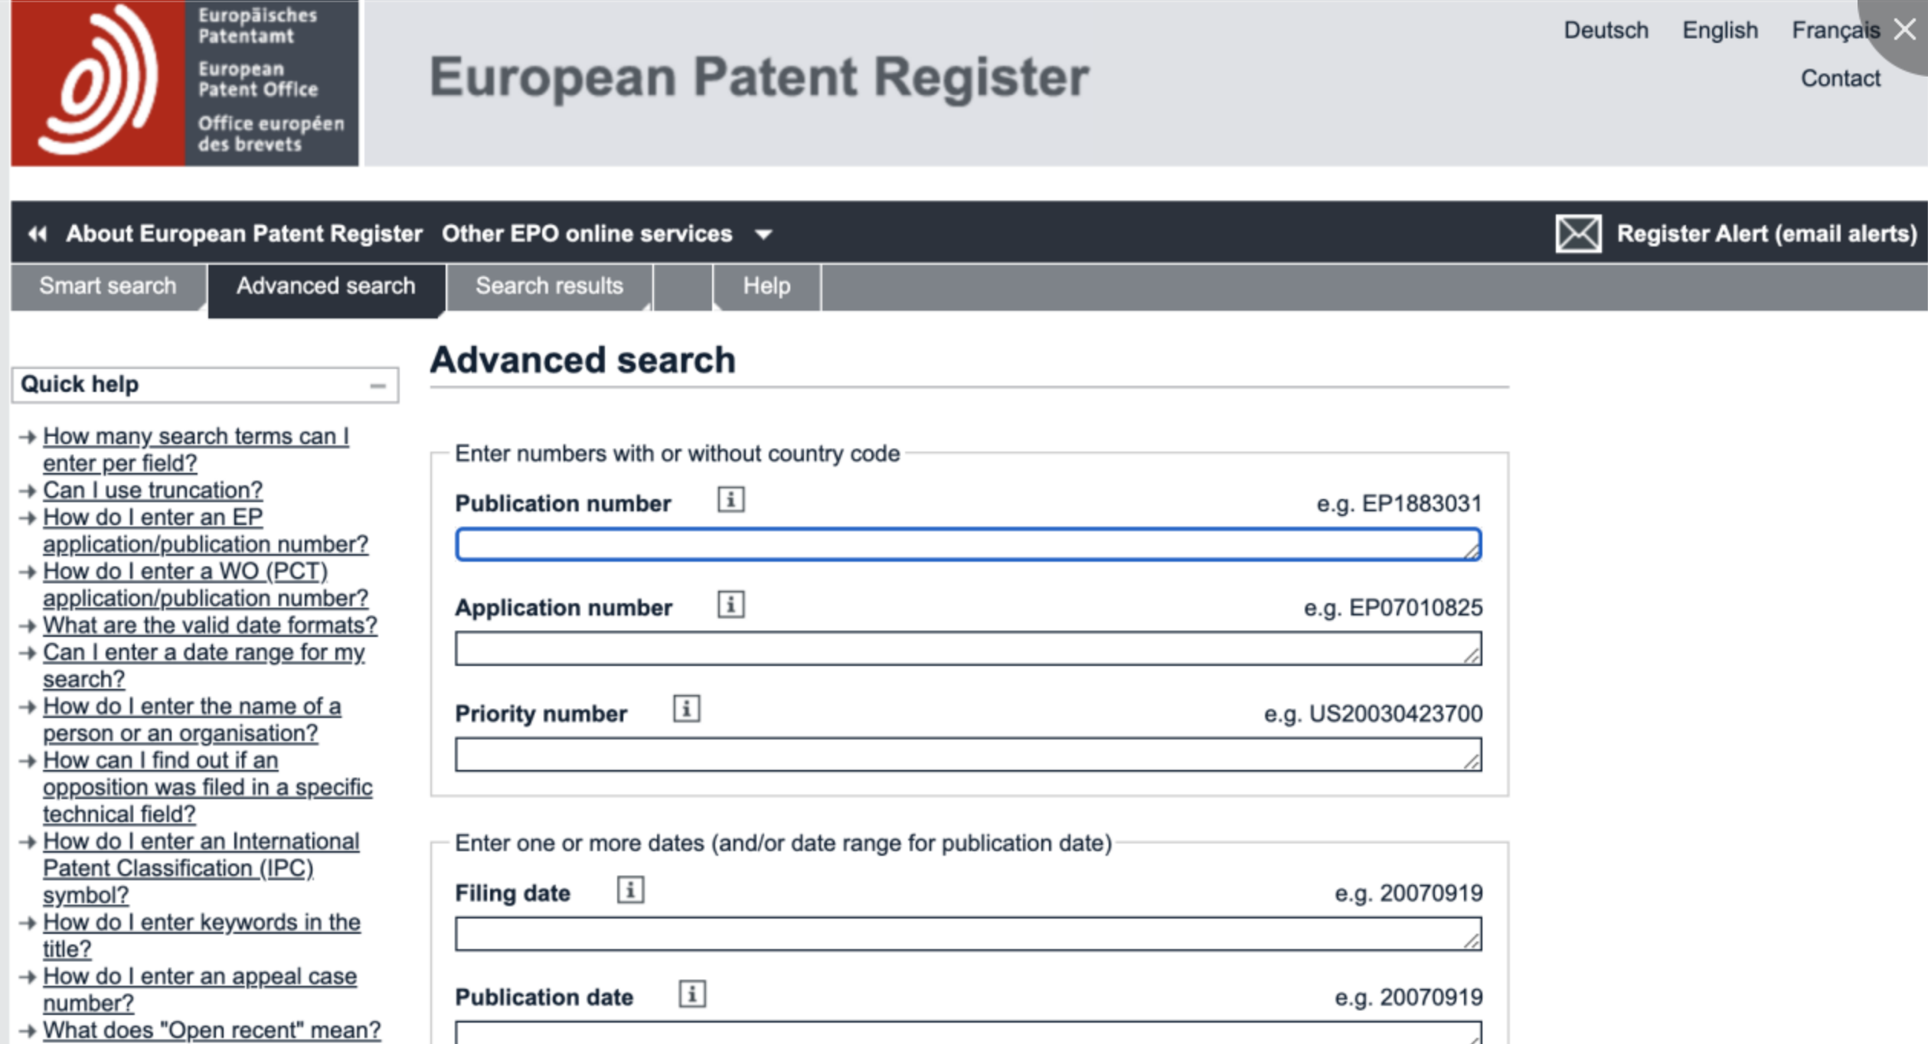Open About European Patent Register menu

(x=243, y=233)
